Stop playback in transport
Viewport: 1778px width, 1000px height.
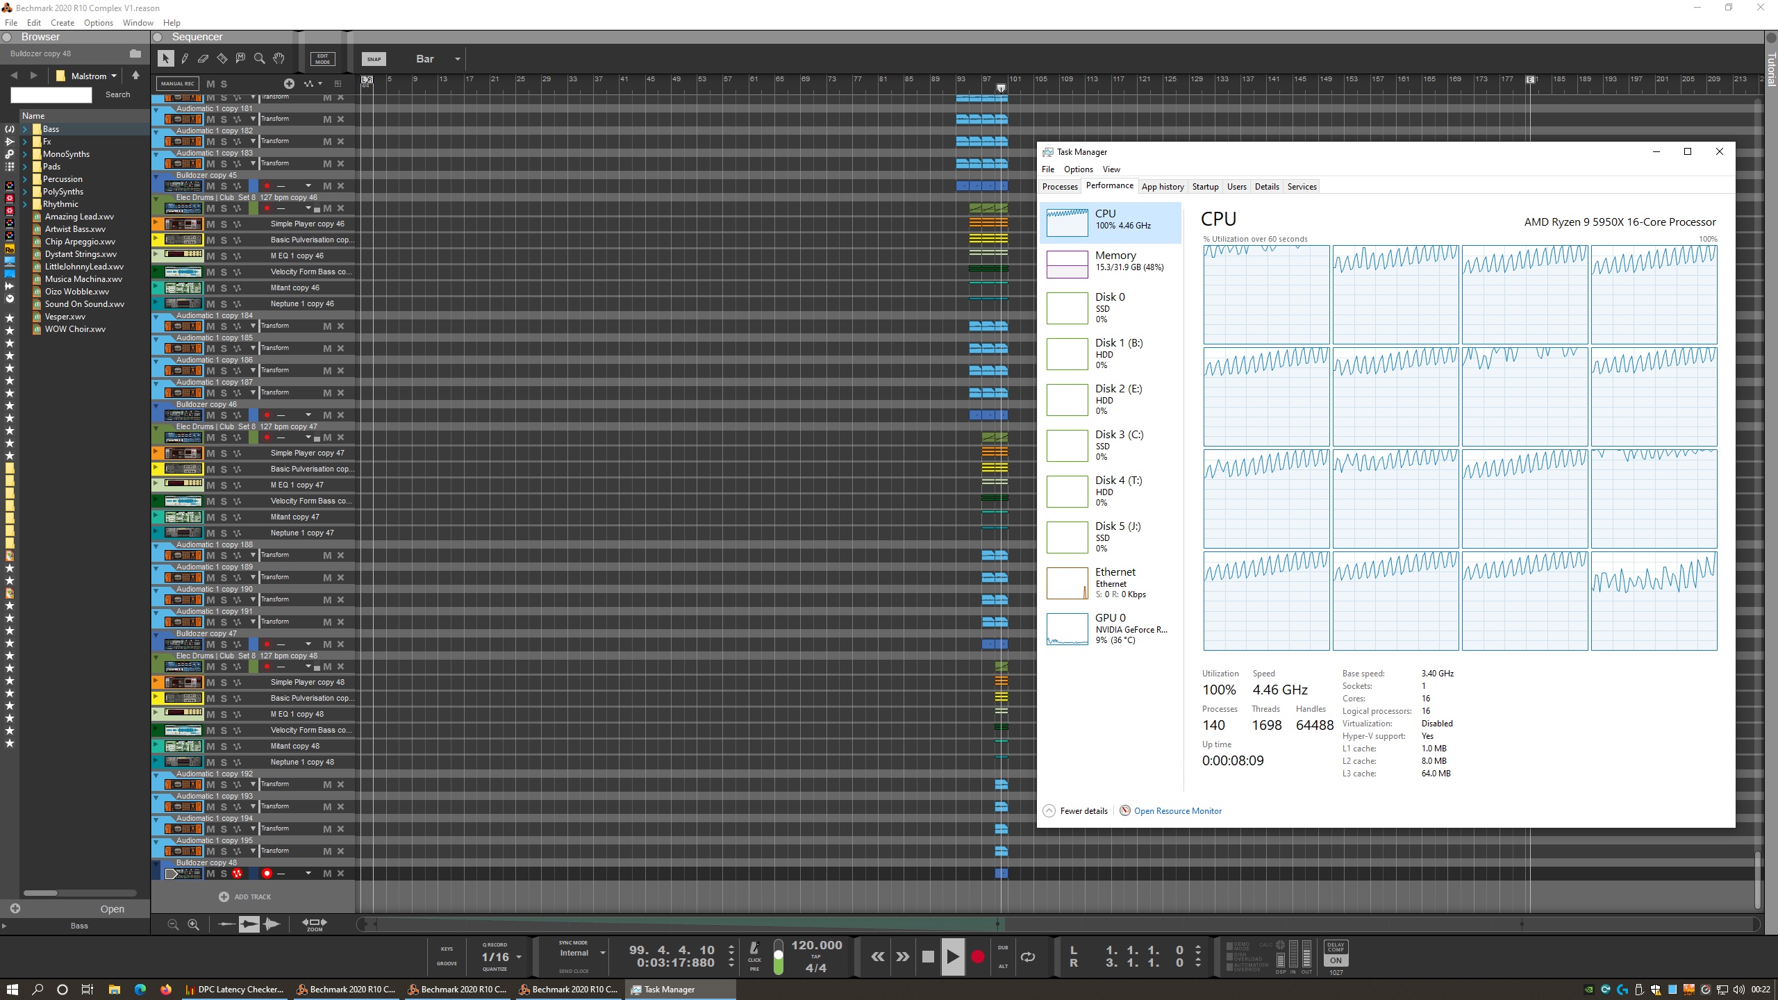tap(928, 957)
